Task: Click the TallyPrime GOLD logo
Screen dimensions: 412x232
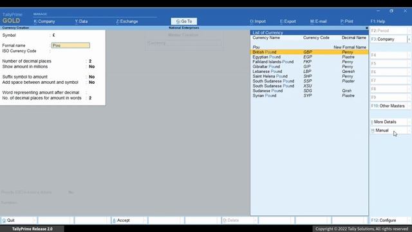Action: pyautogui.click(x=12, y=18)
